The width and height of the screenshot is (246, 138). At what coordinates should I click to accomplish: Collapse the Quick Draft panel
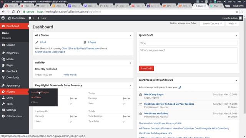[x=236, y=36]
